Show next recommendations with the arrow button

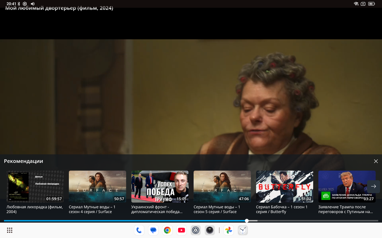point(373,186)
